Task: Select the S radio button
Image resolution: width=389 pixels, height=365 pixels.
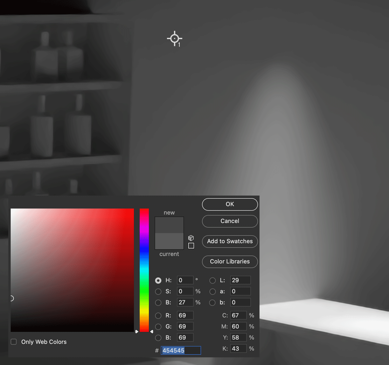Action: (158, 291)
